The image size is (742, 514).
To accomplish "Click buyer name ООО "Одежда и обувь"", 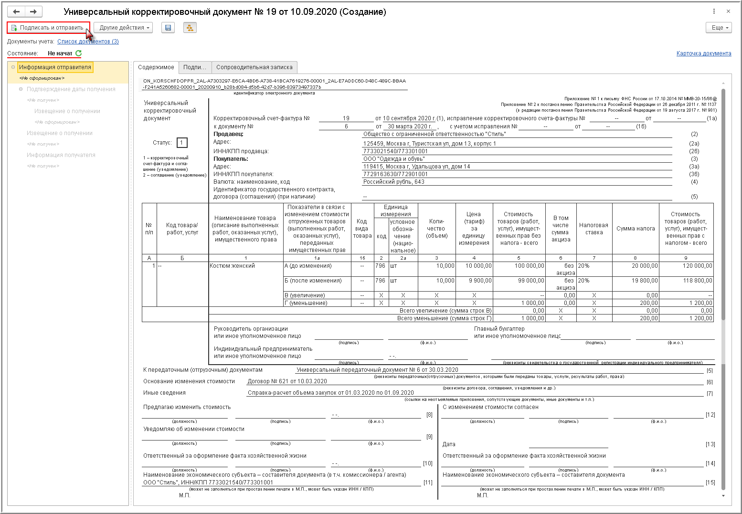I will click(394, 159).
